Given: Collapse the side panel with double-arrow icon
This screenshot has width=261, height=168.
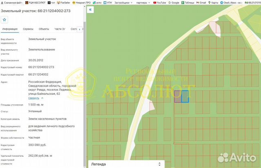Looking at the screenshot, I should [90, 10].
